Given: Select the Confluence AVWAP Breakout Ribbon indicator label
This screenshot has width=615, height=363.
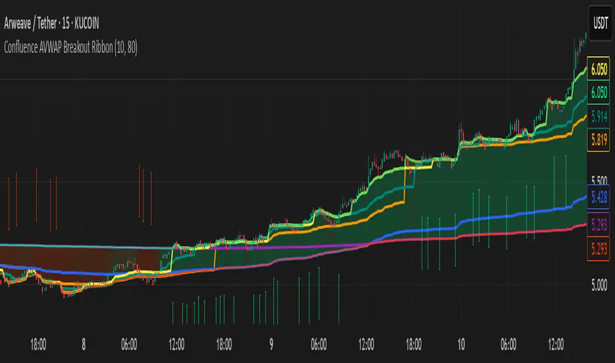Looking at the screenshot, I should point(71,48).
